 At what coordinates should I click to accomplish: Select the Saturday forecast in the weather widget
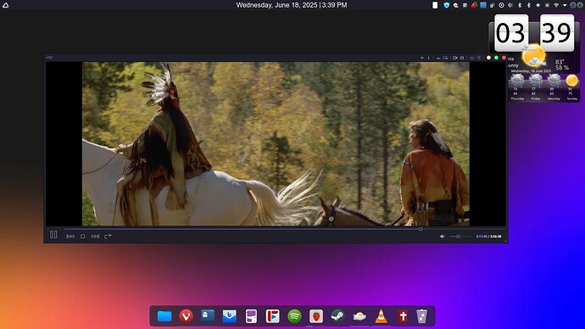tap(554, 87)
